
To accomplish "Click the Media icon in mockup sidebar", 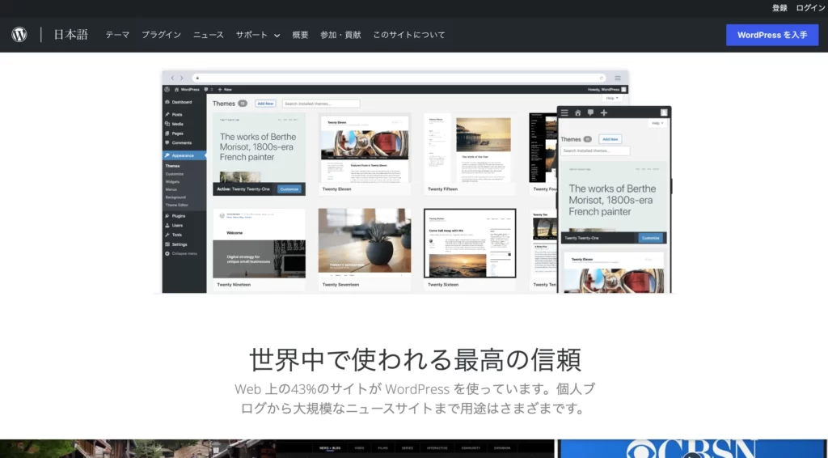I will pos(167,124).
